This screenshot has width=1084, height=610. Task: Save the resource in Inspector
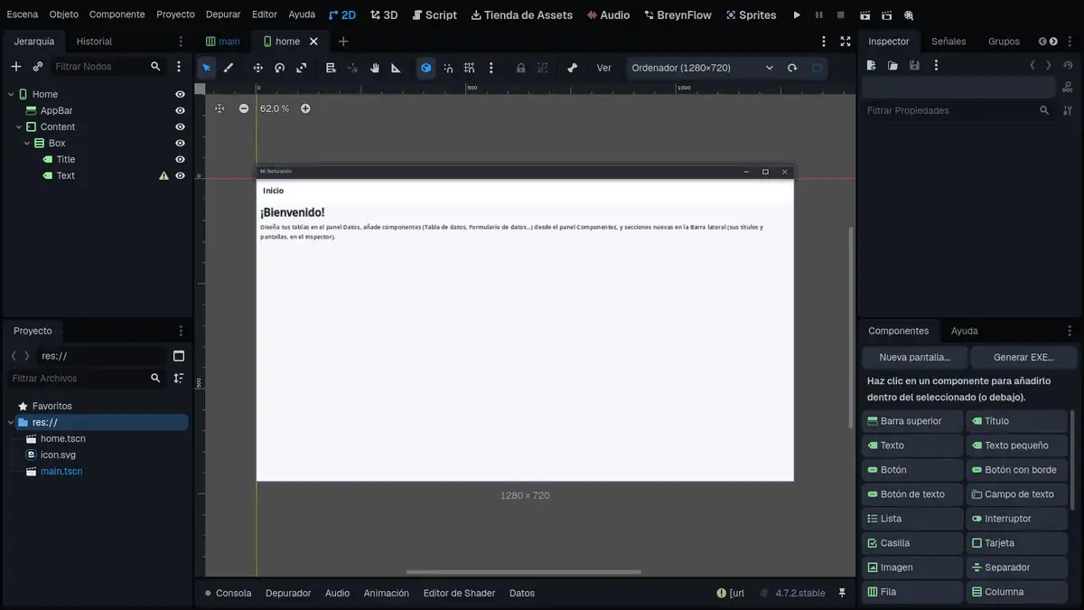914,66
